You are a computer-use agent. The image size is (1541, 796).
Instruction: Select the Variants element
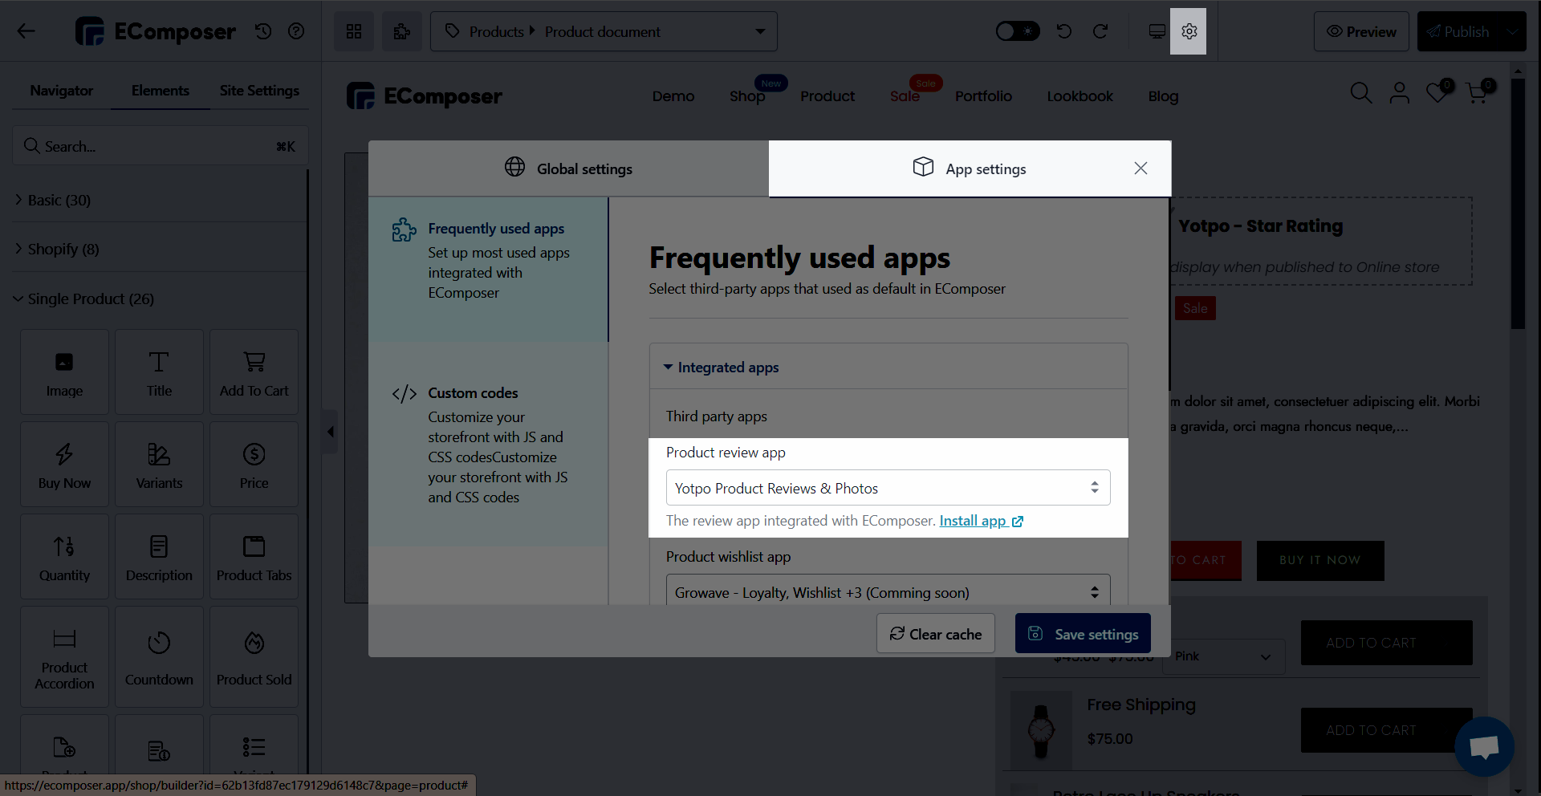point(159,465)
